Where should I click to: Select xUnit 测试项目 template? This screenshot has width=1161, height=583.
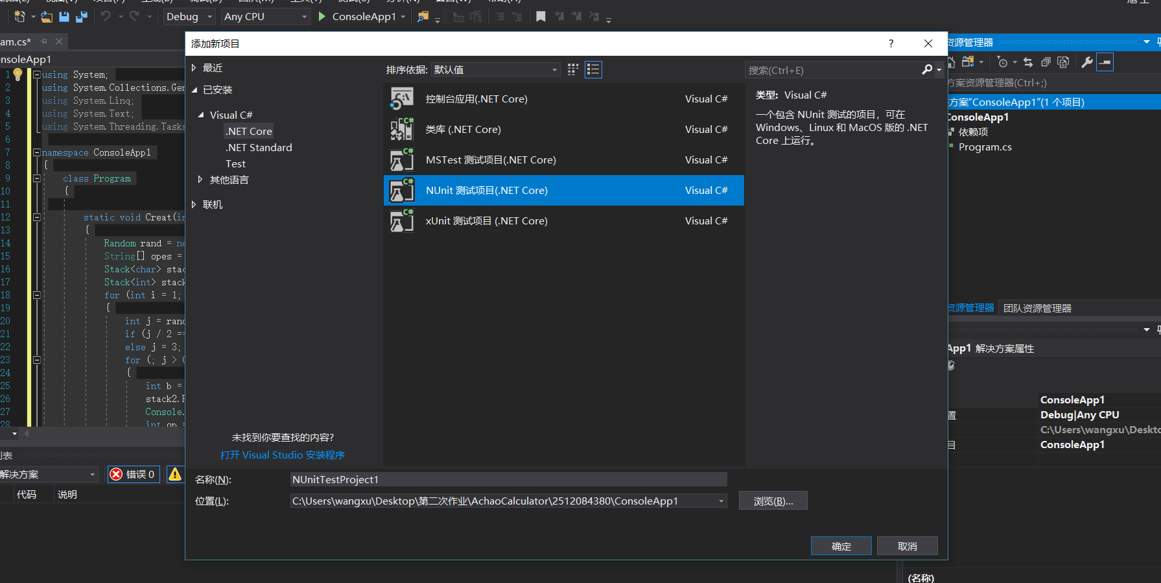pos(564,221)
